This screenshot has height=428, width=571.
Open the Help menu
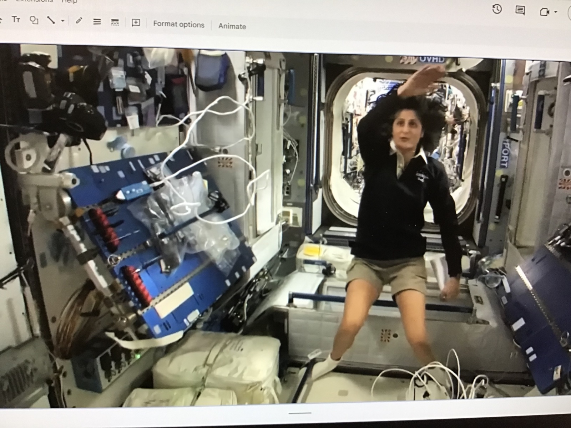(69, 2)
